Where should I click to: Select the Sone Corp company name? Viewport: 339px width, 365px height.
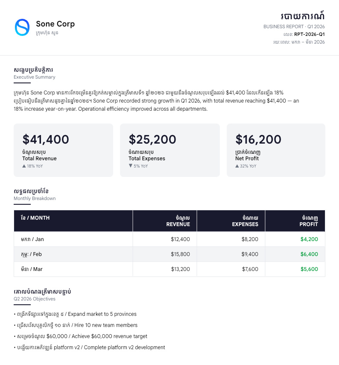coord(55,24)
